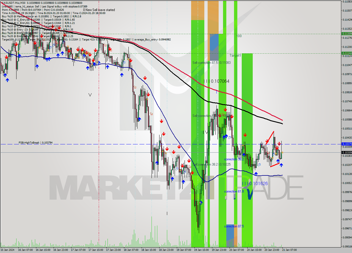Screen dimensions: 352x253
Task: Click the green 0.11305 price tag
Action: pos(346,34)
